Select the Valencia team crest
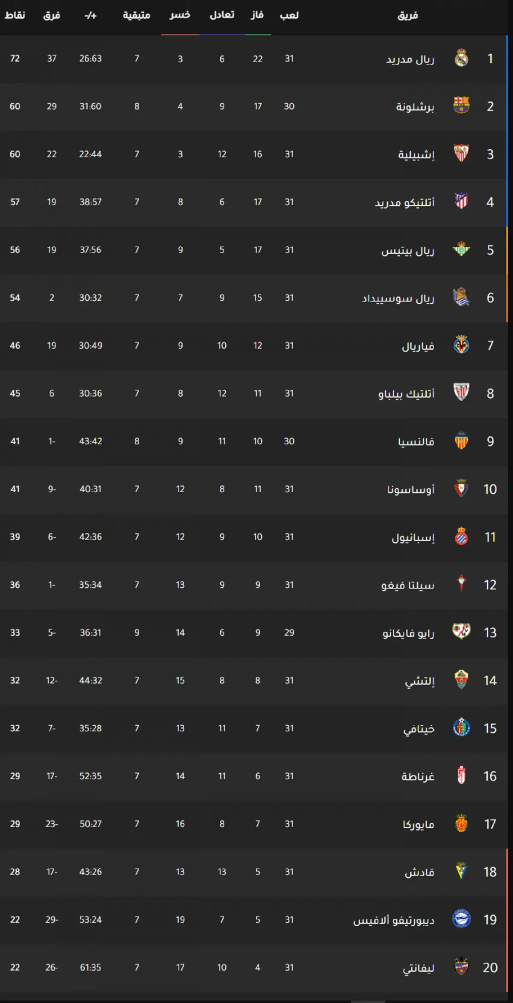Image resolution: width=513 pixels, height=1003 pixels. 461,441
